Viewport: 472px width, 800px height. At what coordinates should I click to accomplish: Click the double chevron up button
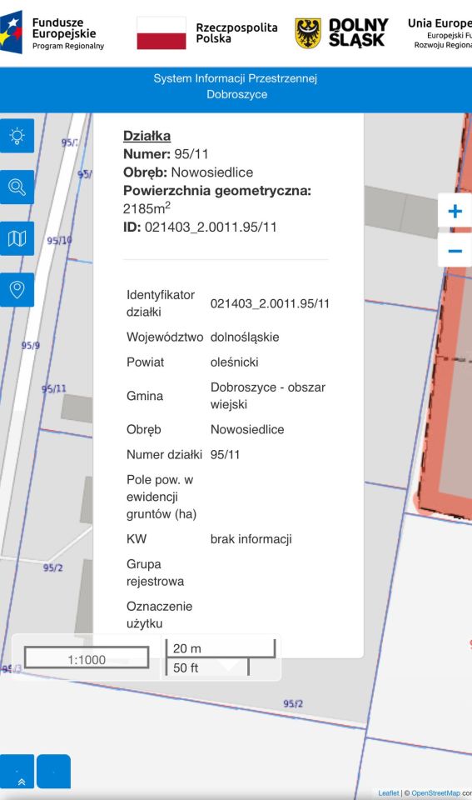tap(17, 772)
